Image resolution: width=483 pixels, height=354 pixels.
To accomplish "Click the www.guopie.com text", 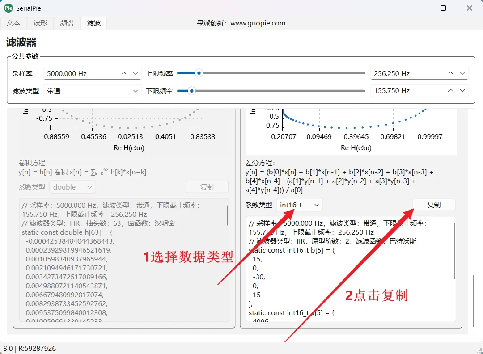I will (x=258, y=23).
